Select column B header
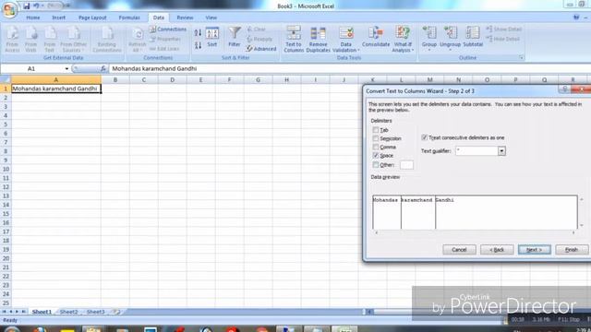 point(115,80)
